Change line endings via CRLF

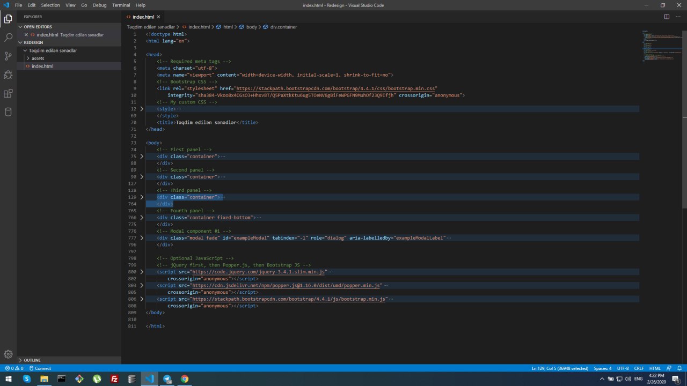(639, 368)
